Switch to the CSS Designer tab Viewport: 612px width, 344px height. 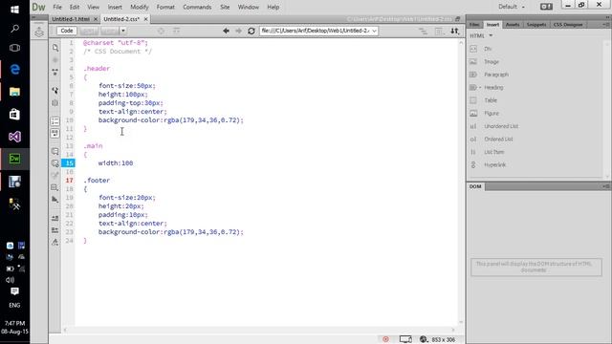[x=567, y=24]
